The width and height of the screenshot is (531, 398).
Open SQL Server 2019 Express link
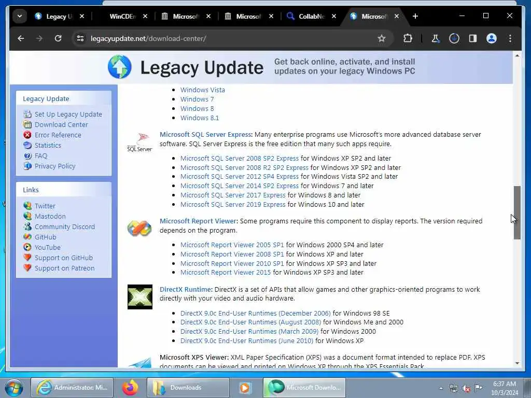[x=233, y=204]
